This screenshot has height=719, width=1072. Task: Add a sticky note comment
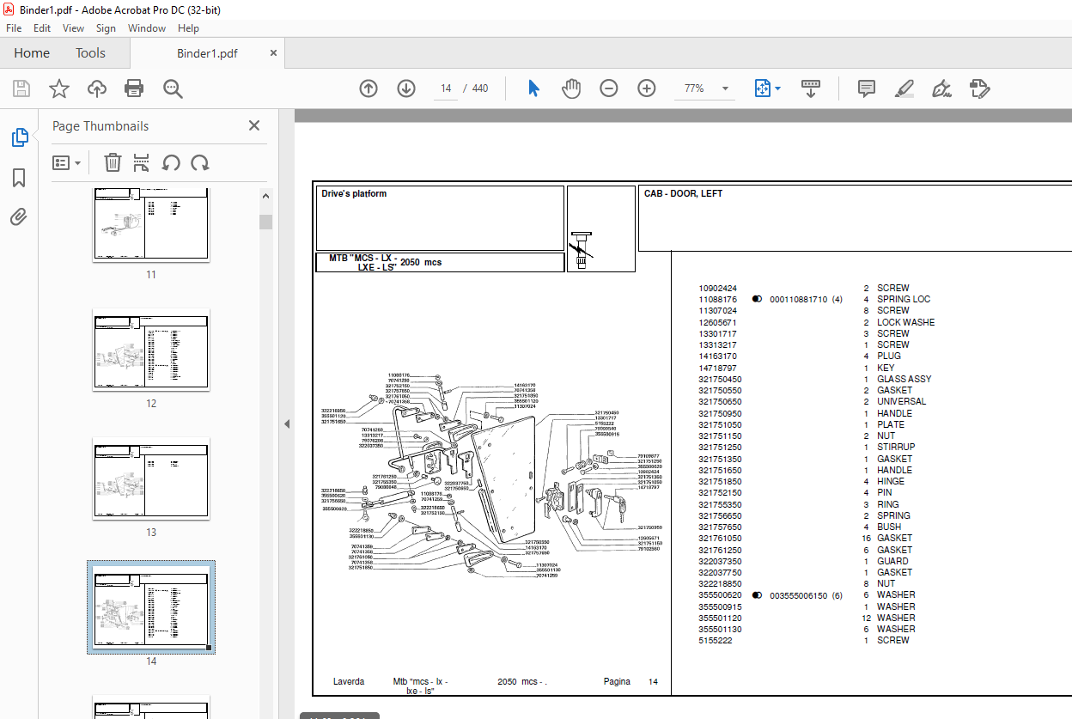867,88
